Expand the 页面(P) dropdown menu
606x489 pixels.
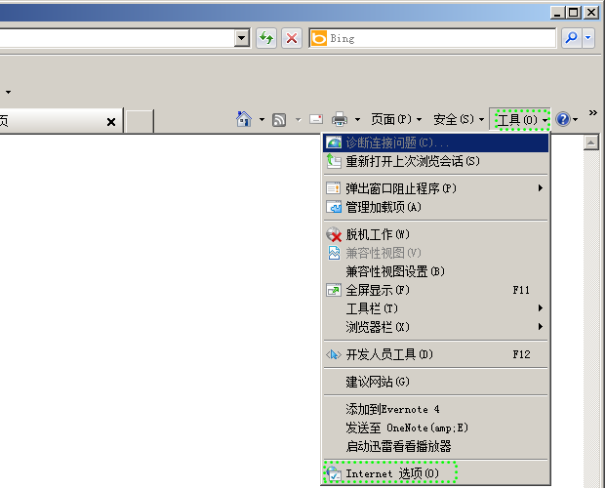tap(396, 119)
